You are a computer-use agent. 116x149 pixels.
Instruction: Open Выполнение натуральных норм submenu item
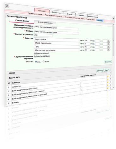pos(74,18)
